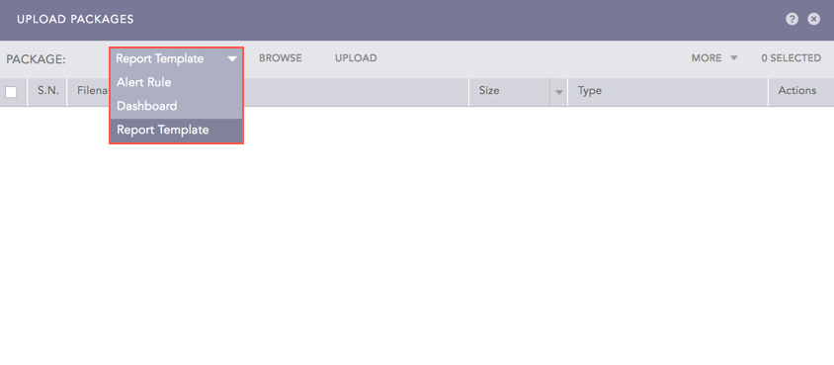This screenshot has width=834, height=365.
Task: Choose Alert Rule from package list
Action: pyautogui.click(x=177, y=82)
